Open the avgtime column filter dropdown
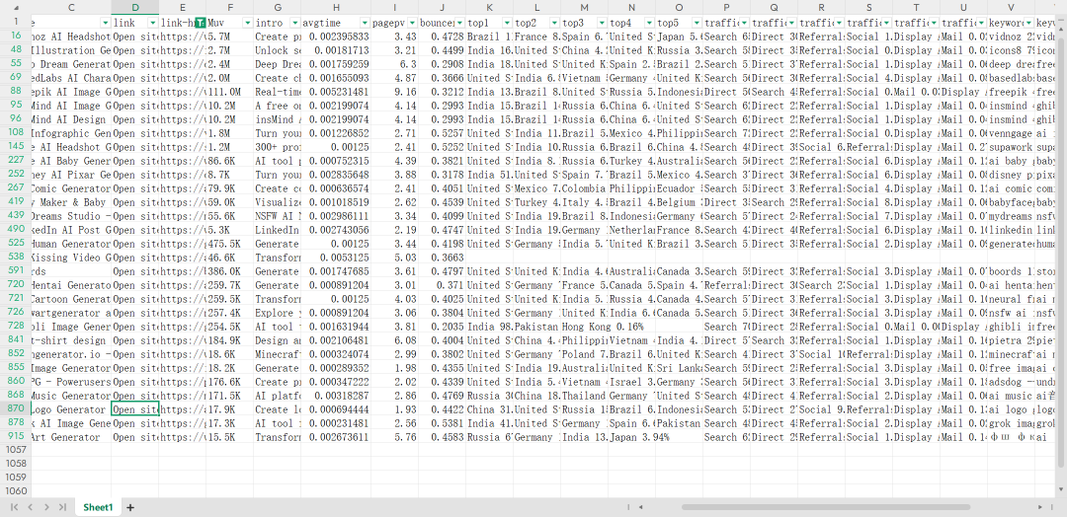 tap(365, 23)
